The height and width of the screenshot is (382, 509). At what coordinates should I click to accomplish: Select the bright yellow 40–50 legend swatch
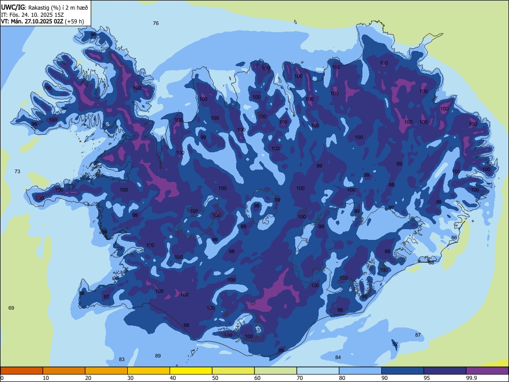191,371
